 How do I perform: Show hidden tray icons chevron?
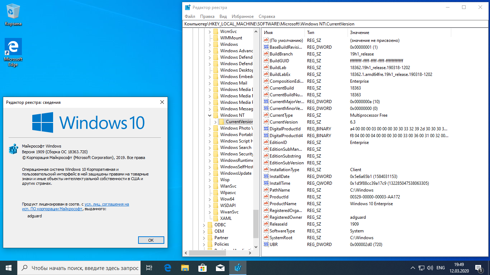413,268
